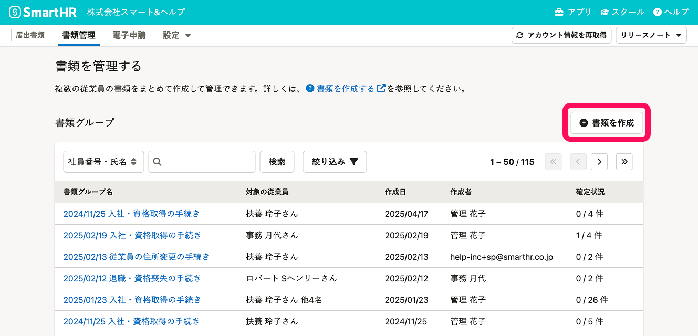Click the SmartHR logo

(43, 12)
